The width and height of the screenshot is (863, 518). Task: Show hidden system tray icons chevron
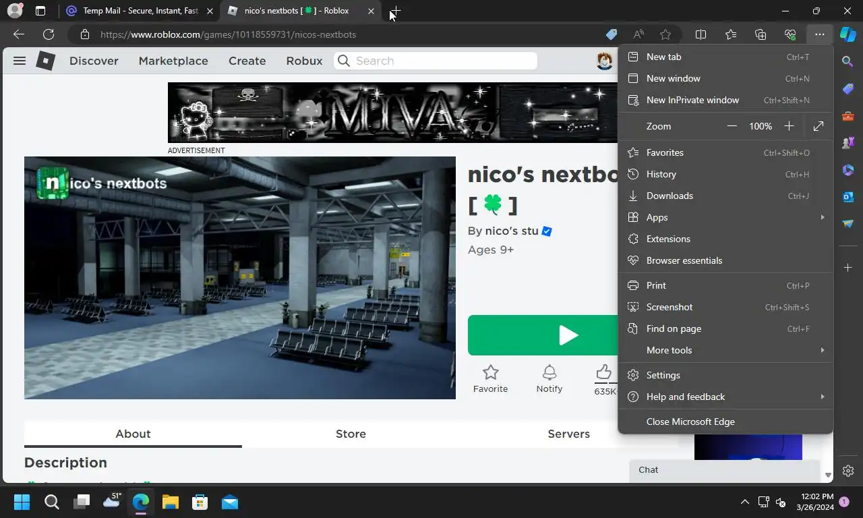(744, 502)
